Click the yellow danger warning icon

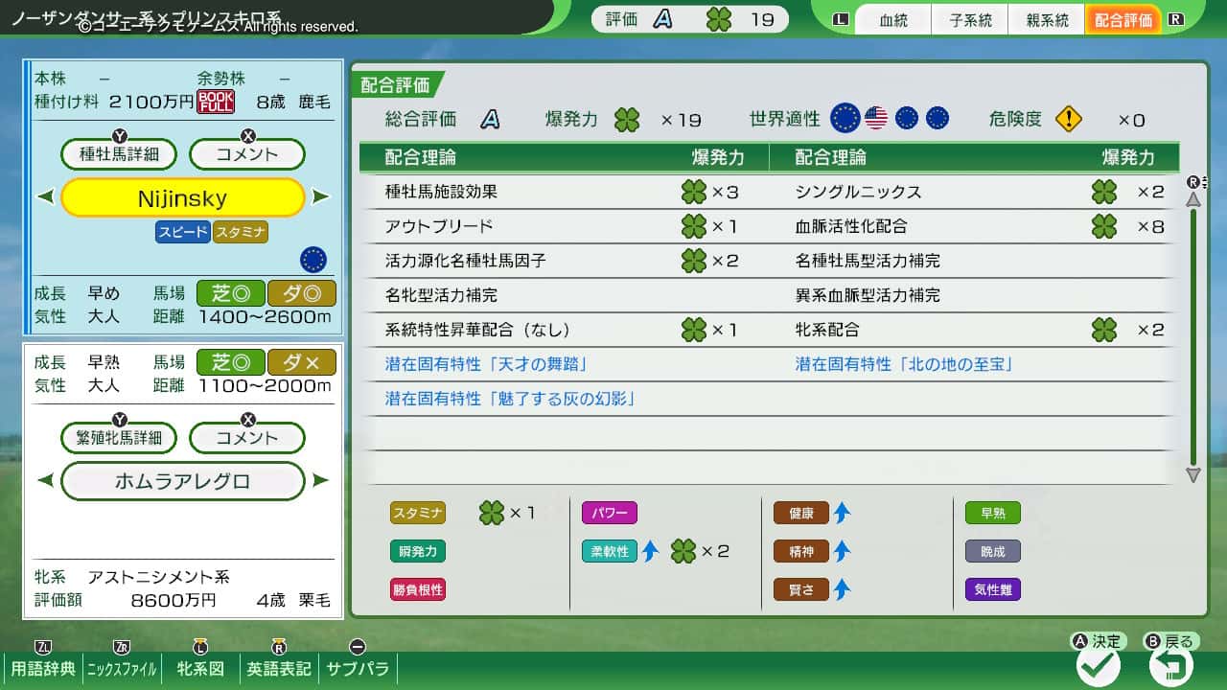point(1069,119)
